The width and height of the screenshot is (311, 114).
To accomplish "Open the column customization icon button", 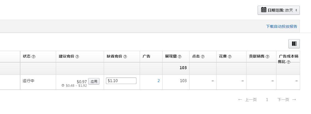I will [x=294, y=44].
